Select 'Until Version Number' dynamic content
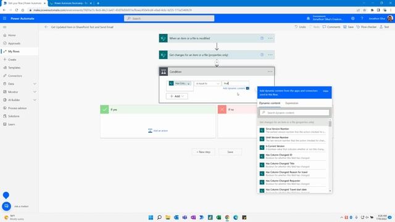This screenshot has height=222, width=395. click(293, 139)
